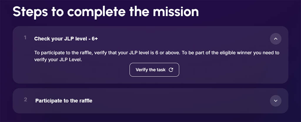Click the circular button around the down chevron
Viewport: 301px width, 122px height.
pyautogui.click(x=276, y=101)
